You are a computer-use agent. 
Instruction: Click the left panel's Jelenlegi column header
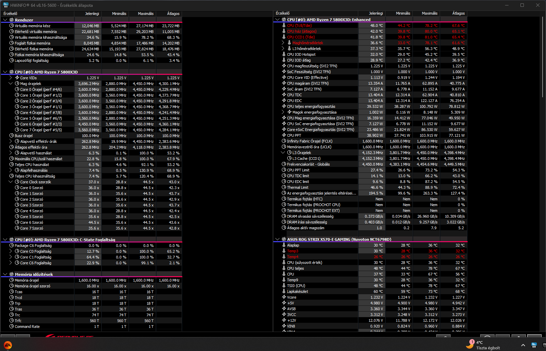coord(88,14)
